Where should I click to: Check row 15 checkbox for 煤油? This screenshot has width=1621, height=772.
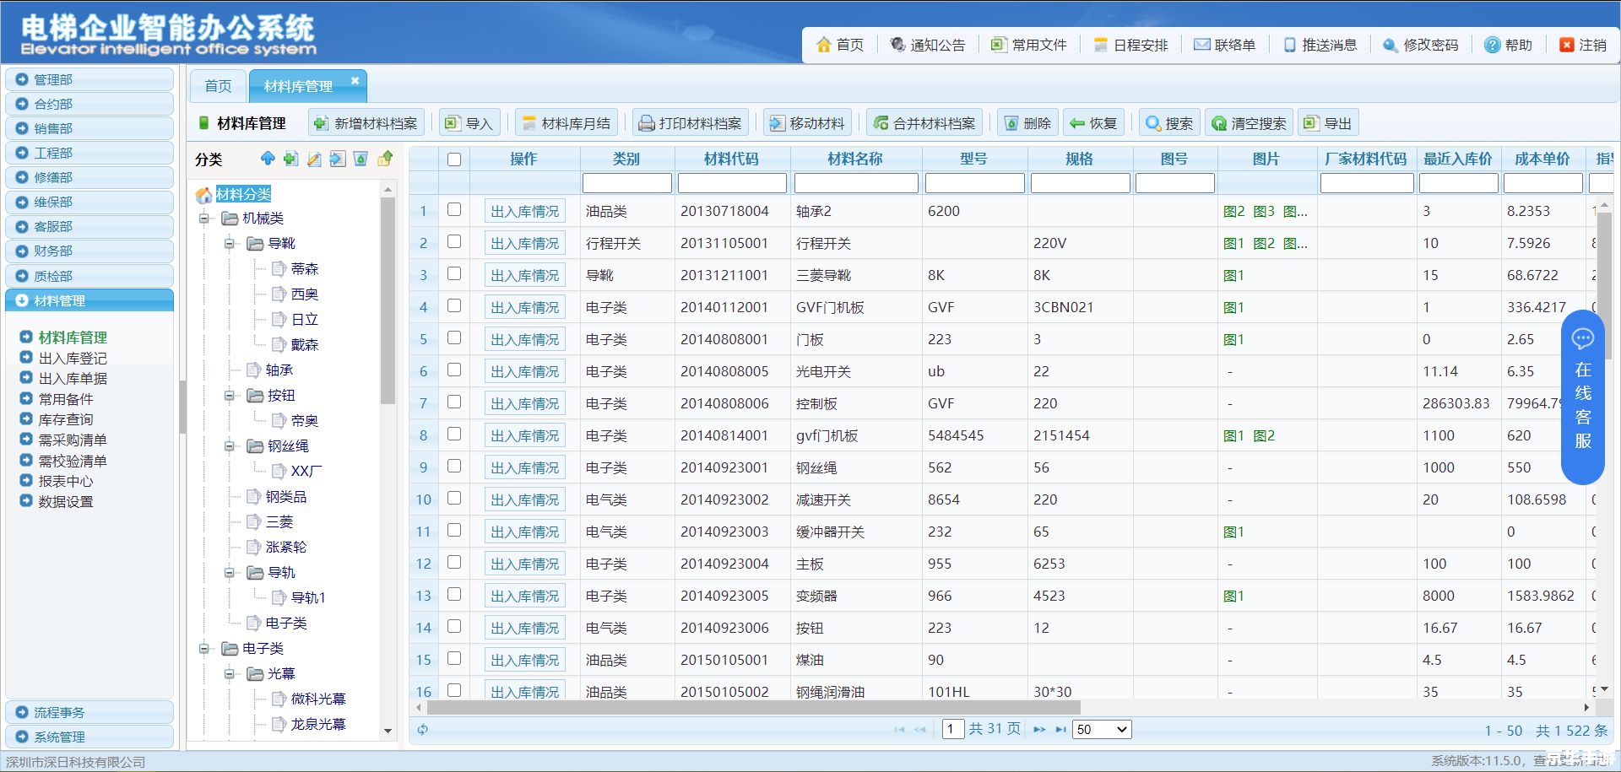coord(454,658)
